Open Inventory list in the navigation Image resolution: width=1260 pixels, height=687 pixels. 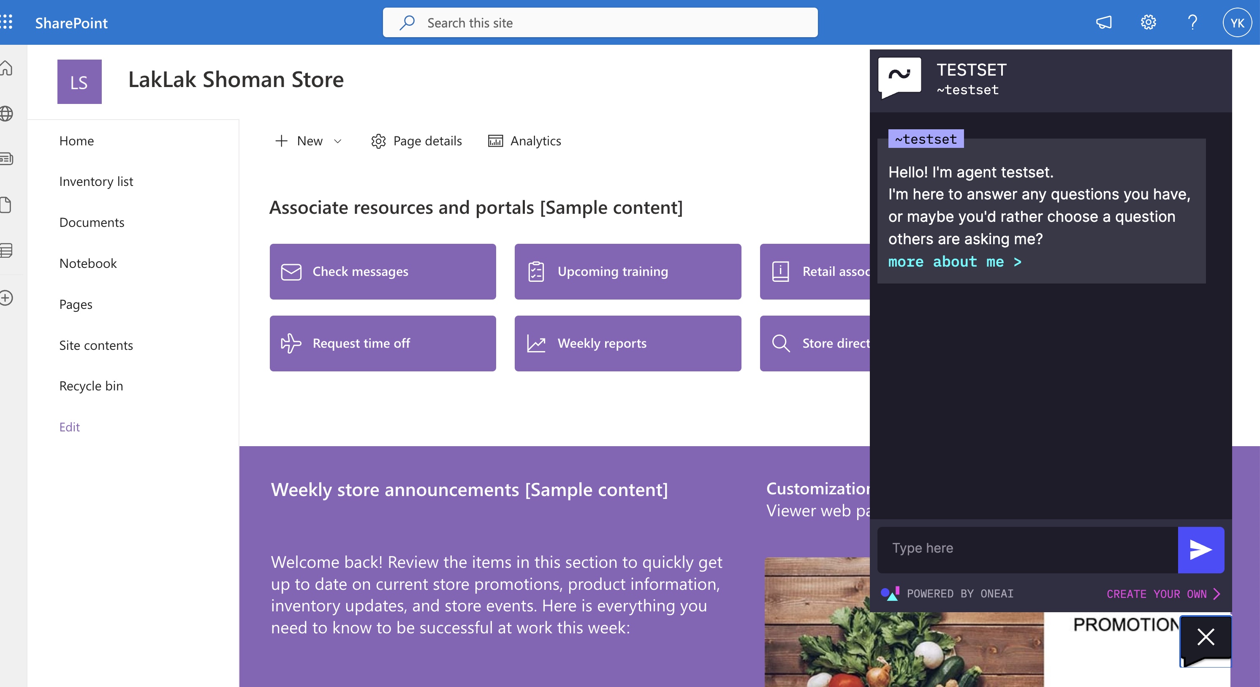(x=96, y=182)
